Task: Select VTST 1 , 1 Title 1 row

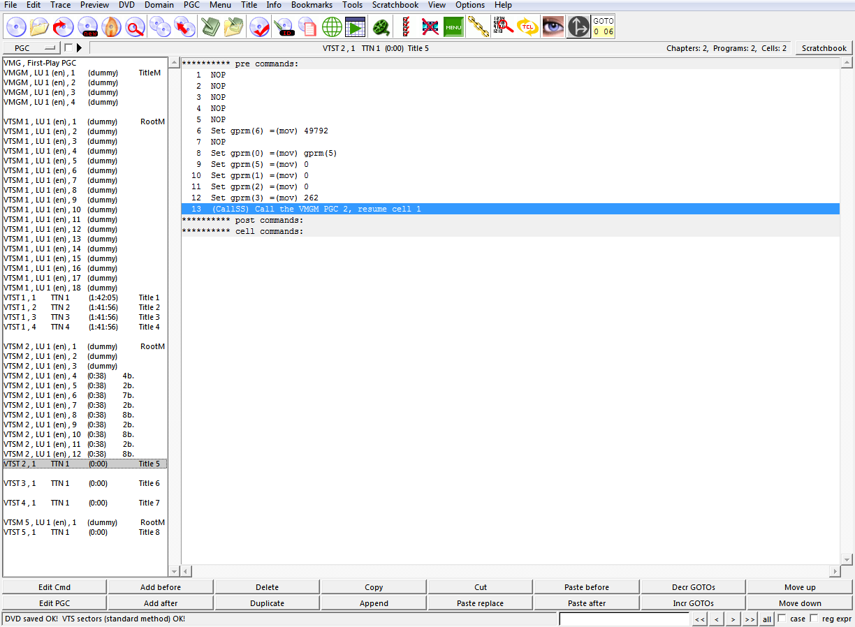Action: [x=85, y=297]
